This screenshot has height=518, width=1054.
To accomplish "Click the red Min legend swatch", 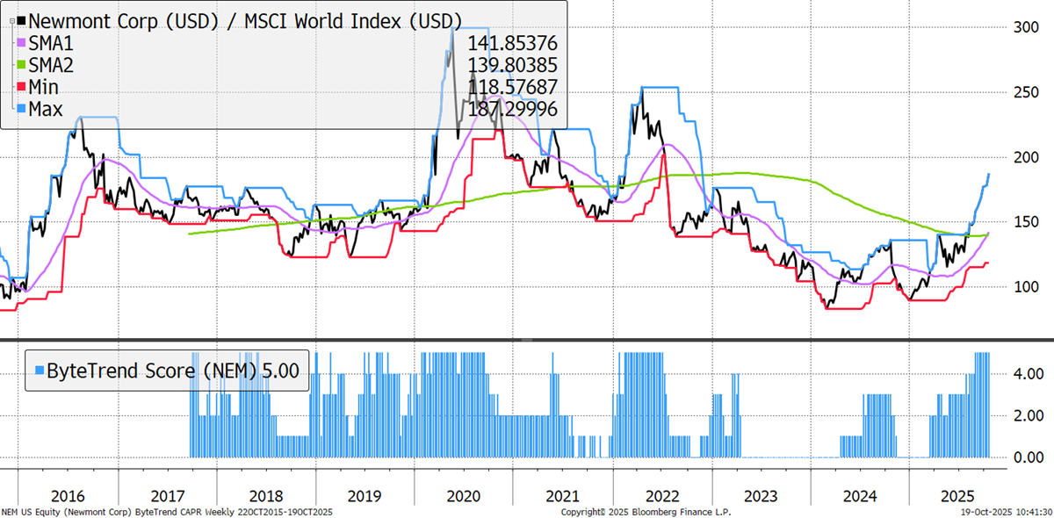I will [x=23, y=86].
